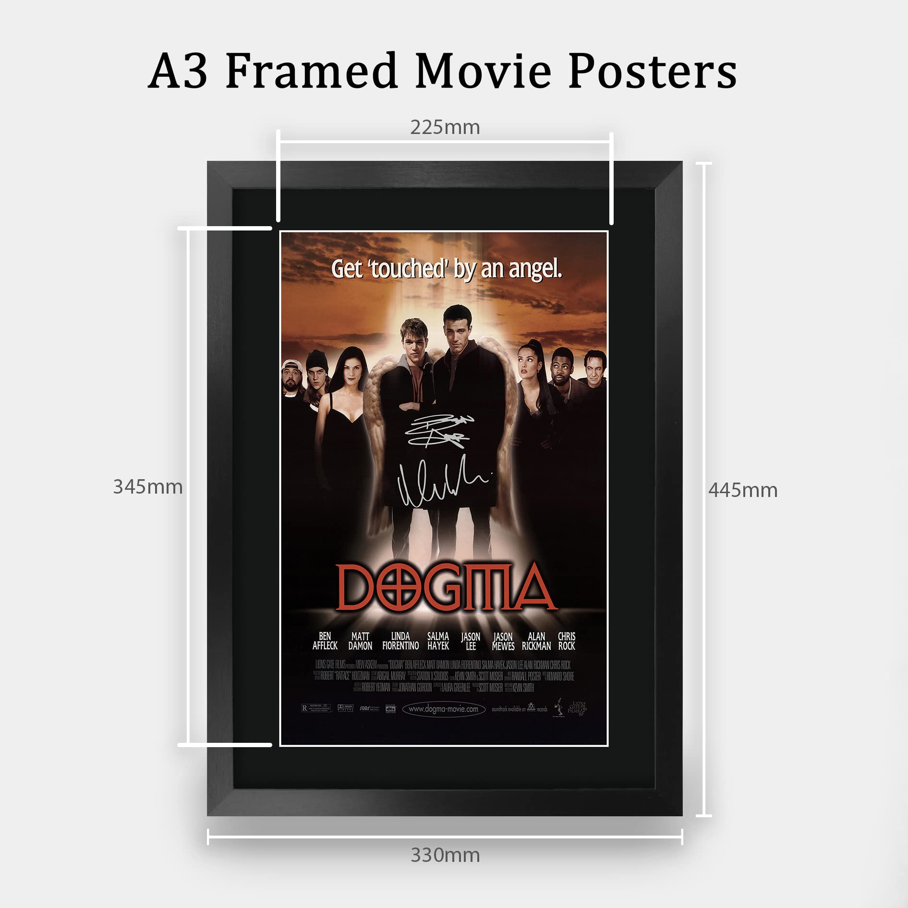Select the 225mm width label

[x=445, y=127]
